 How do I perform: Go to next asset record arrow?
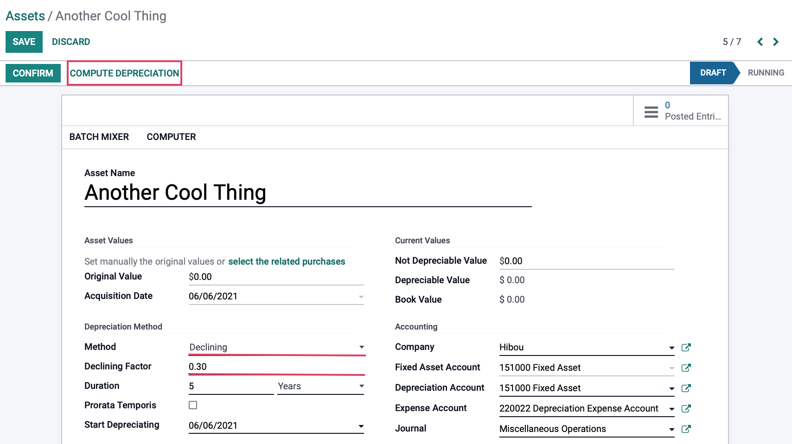pyautogui.click(x=776, y=42)
